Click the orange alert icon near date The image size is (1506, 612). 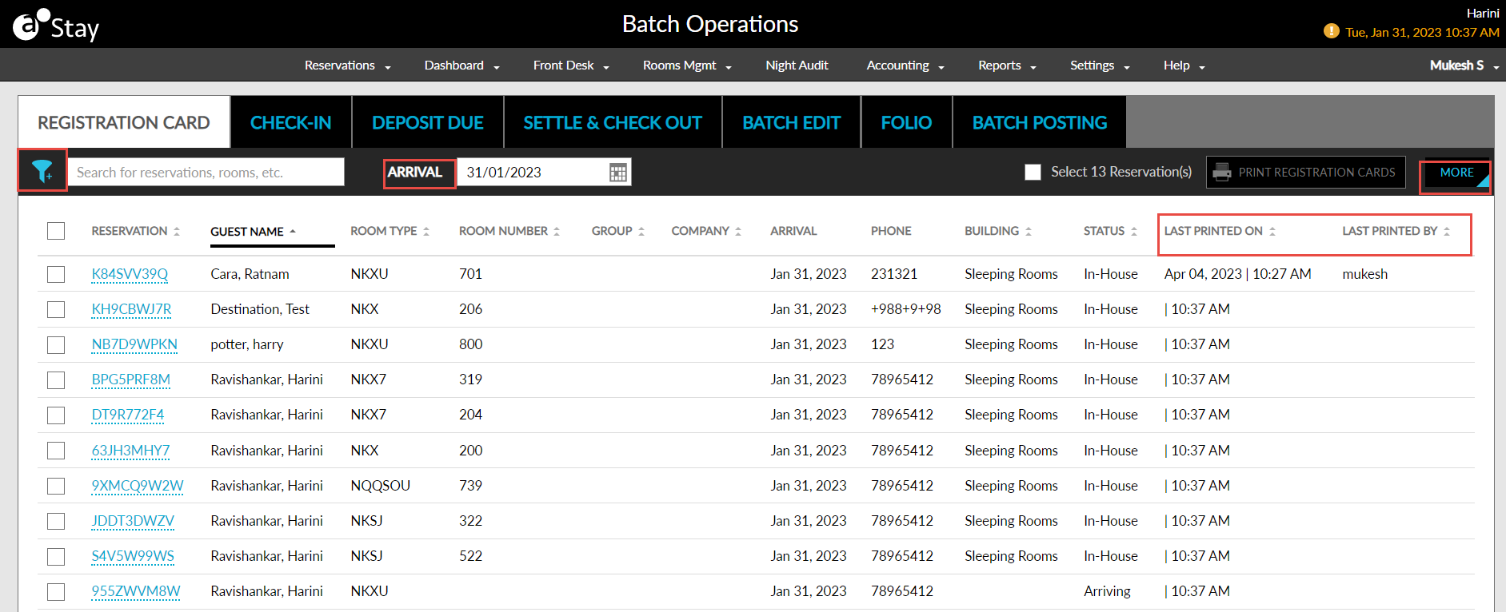(x=1331, y=31)
